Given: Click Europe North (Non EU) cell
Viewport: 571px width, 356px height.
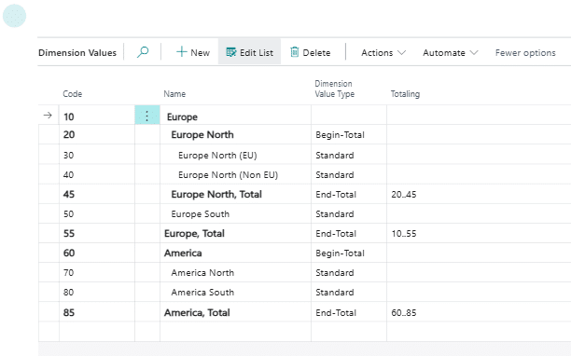Looking at the screenshot, I should pyautogui.click(x=235, y=174).
